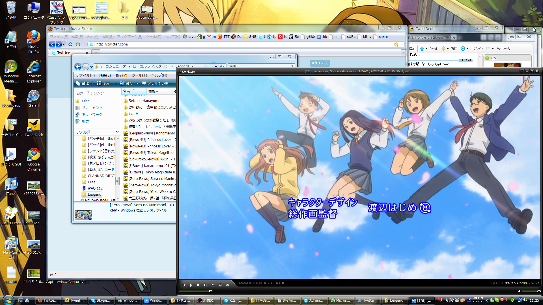The height and width of the screenshot is (305, 543).
Task: Select the [Sakurakou-Raws] K-On! video file
Action: (150, 159)
